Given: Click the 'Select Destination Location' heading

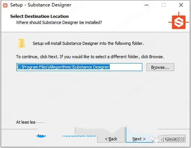Looking at the screenshot, I should (39, 16).
